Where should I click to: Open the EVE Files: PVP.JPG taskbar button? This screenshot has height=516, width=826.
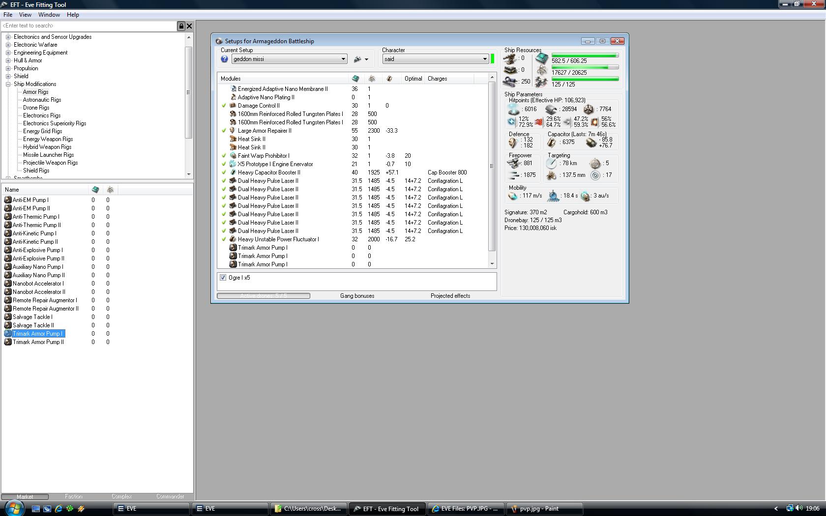click(466, 509)
